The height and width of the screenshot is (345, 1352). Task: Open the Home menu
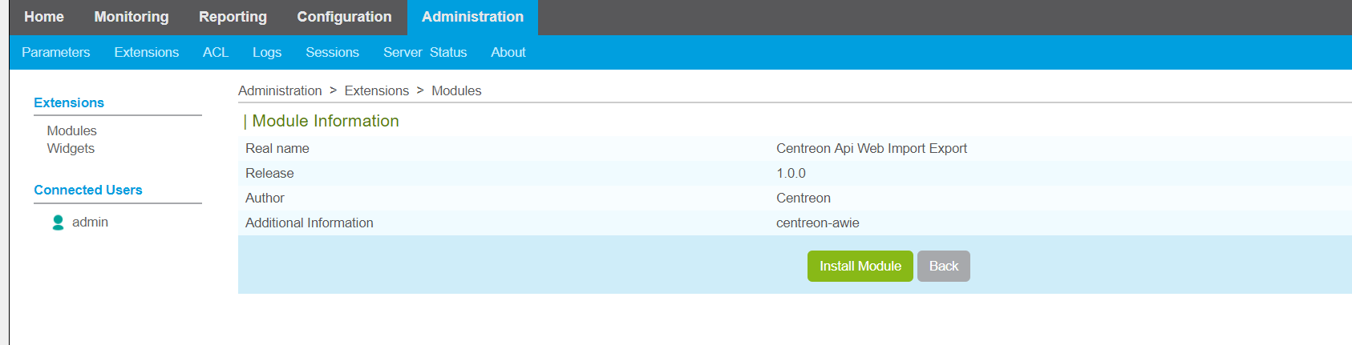(x=44, y=17)
